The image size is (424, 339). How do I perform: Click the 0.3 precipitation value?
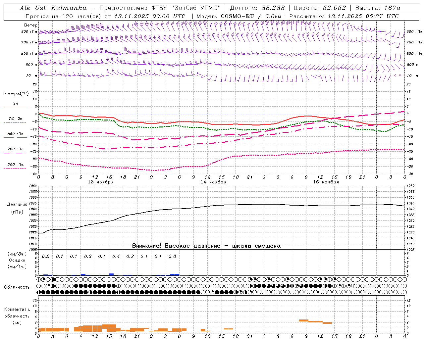pos(88,256)
